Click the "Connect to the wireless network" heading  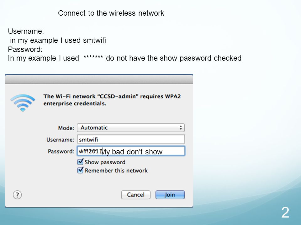click(x=111, y=13)
